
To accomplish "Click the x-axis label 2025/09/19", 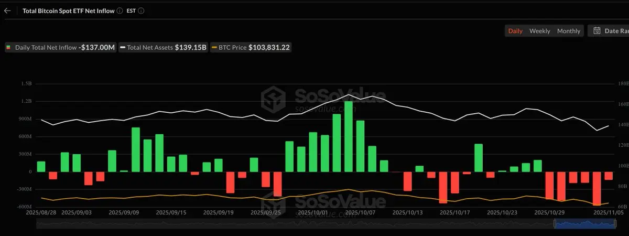I will coord(218,213).
